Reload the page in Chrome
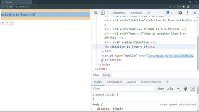 [x=11, y=7]
